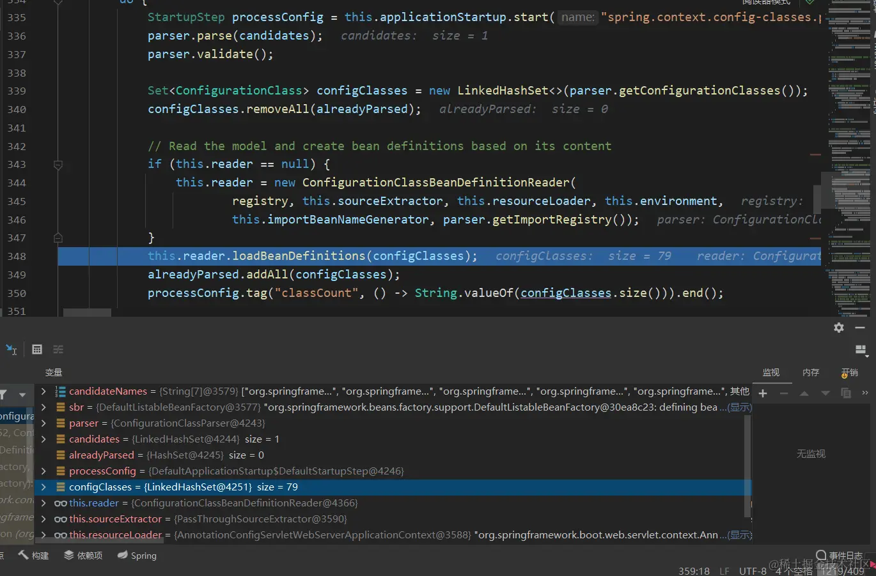Click the 变量 variables panel label
Screen dimensions: 876x576
[x=54, y=372]
